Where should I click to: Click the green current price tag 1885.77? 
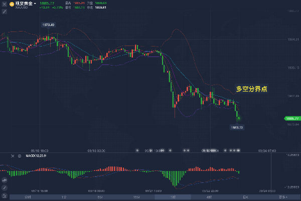point(292,118)
